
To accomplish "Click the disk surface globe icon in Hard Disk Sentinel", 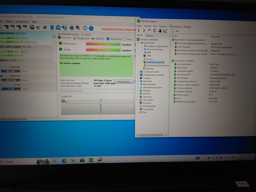I will tap(32, 27).
